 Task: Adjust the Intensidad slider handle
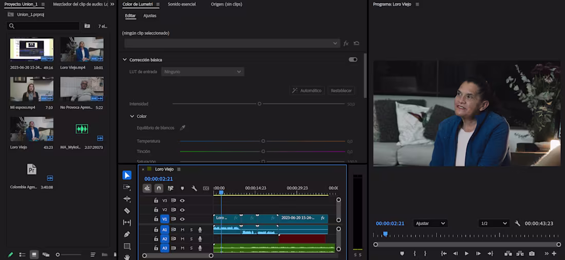259,104
